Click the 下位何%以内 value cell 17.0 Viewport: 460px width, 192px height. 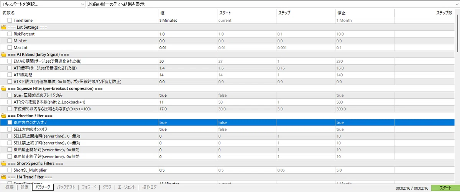pyautogui.click(x=187, y=109)
